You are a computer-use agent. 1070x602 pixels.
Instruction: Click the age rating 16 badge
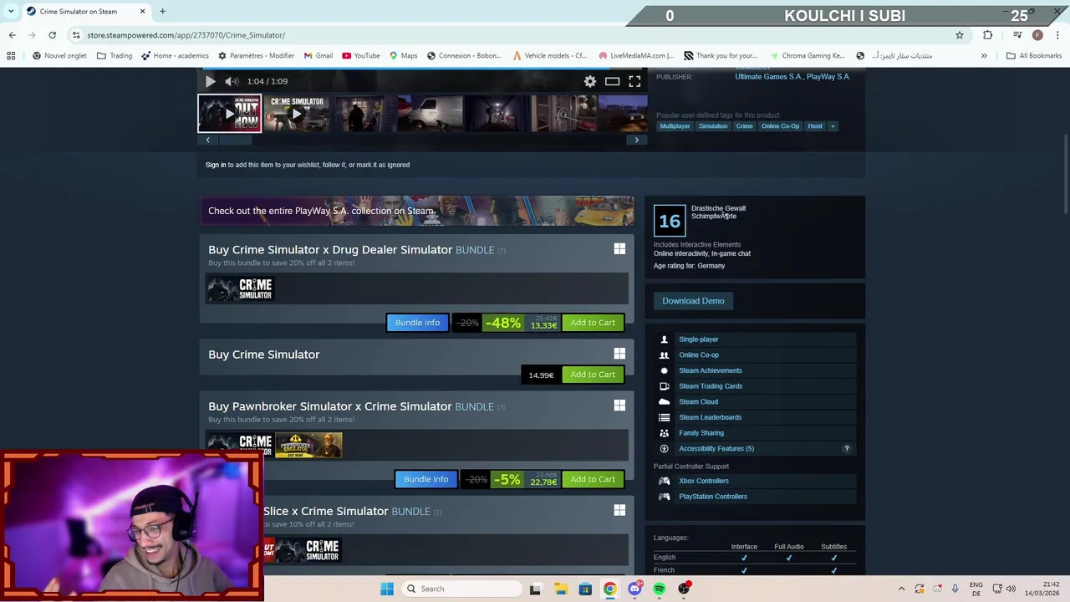coord(670,220)
